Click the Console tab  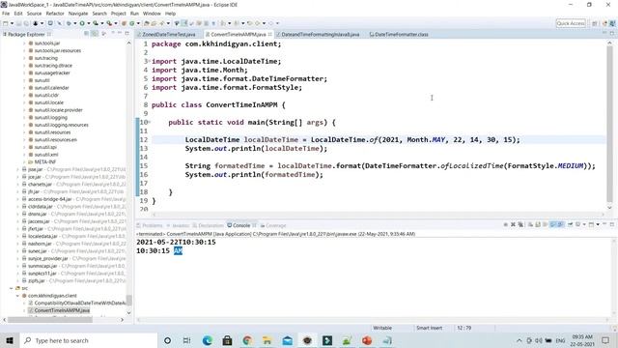pyautogui.click(x=241, y=225)
